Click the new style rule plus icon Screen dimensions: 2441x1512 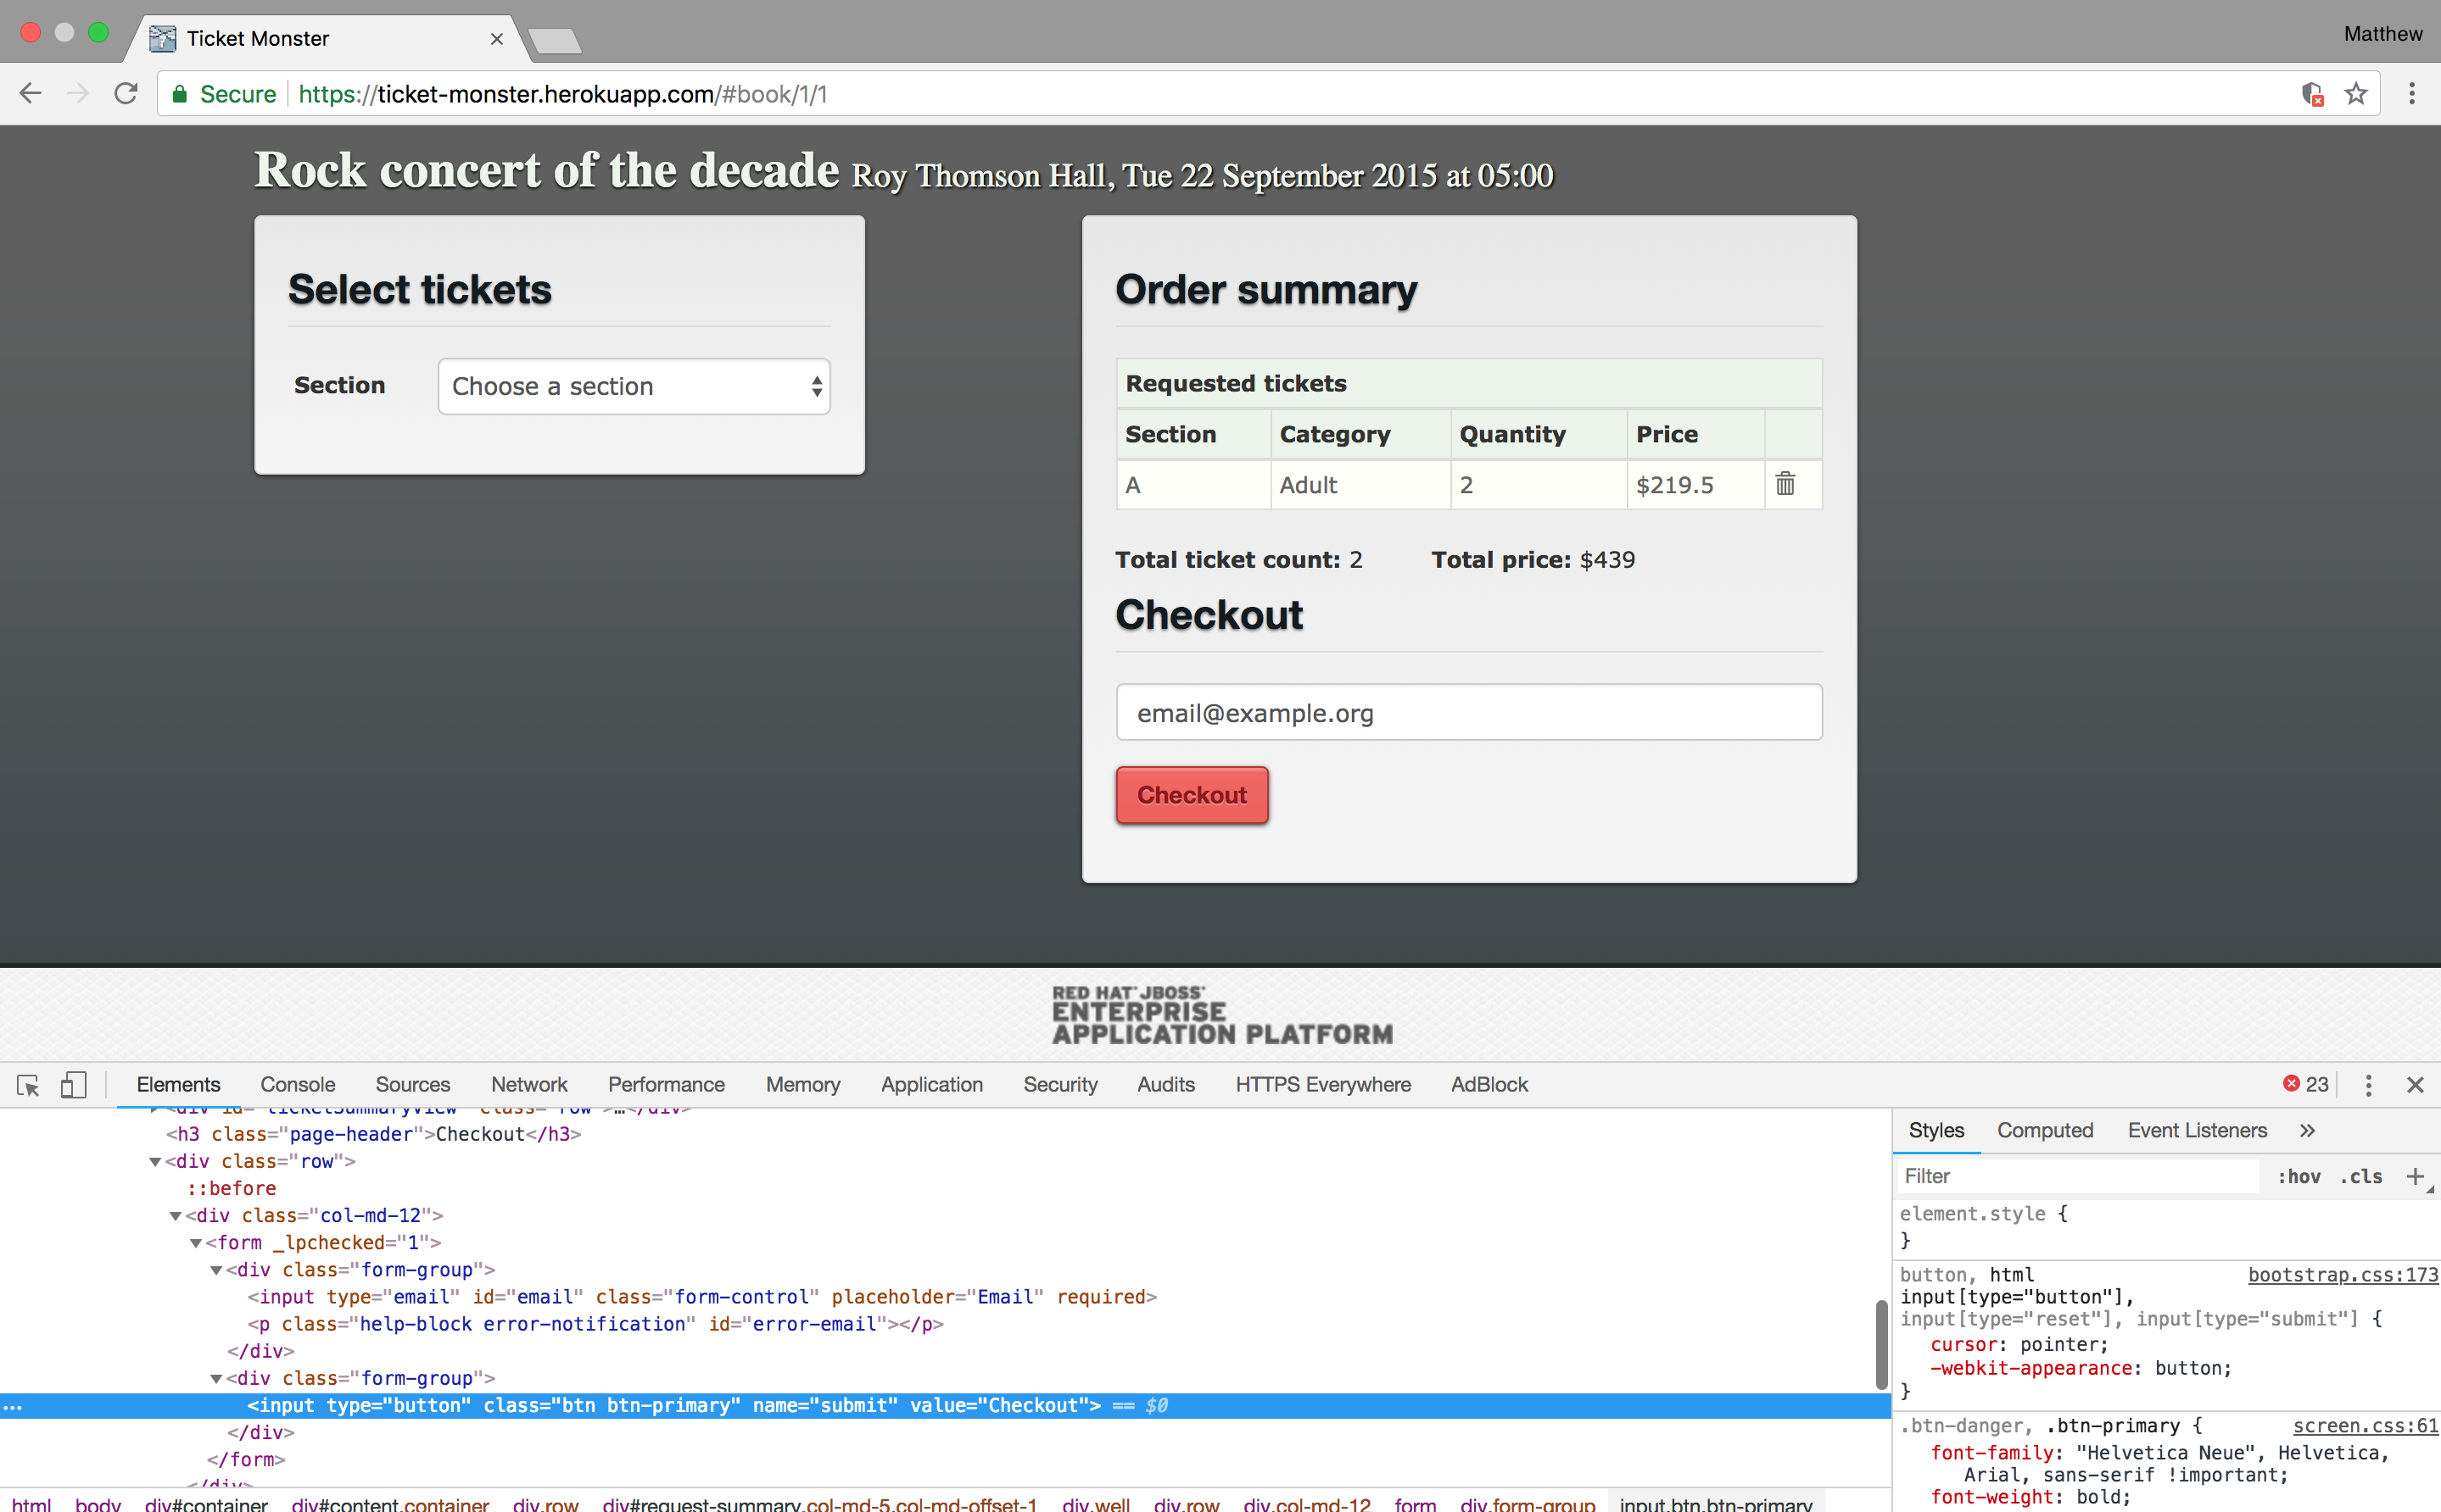[x=2415, y=1176]
